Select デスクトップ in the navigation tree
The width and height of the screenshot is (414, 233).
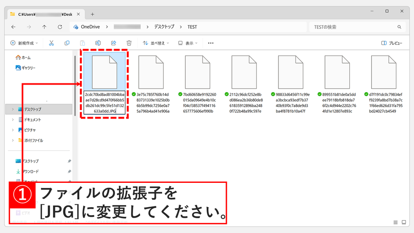click(x=38, y=109)
